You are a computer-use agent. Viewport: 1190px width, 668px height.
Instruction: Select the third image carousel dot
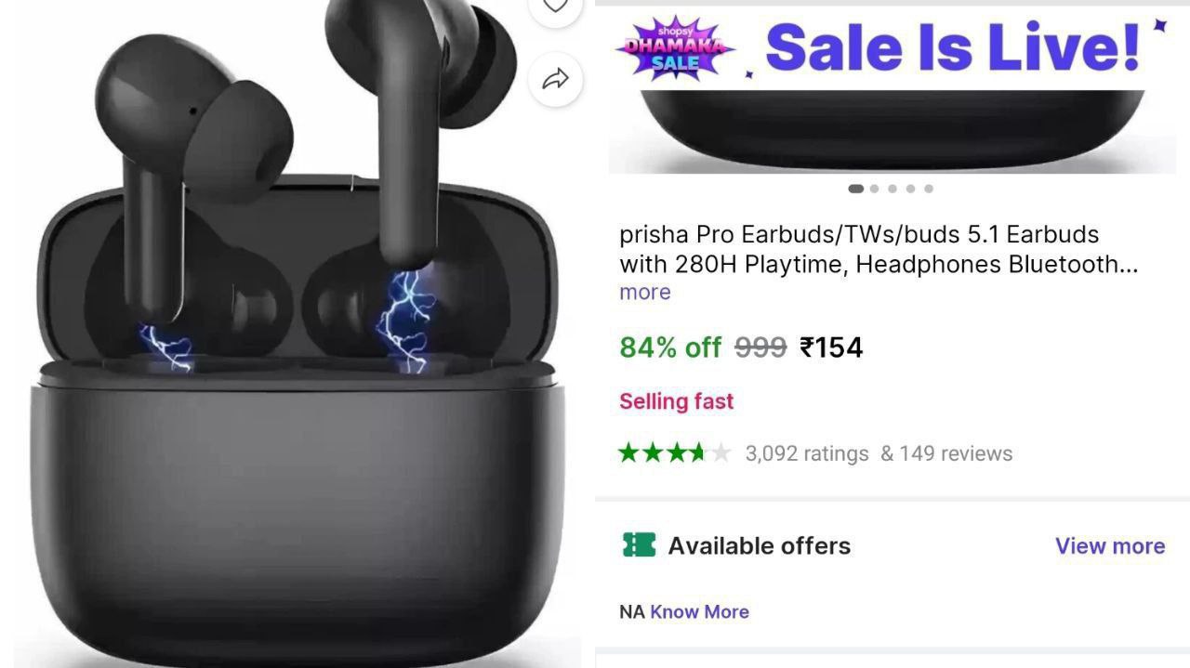click(x=892, y=189)
